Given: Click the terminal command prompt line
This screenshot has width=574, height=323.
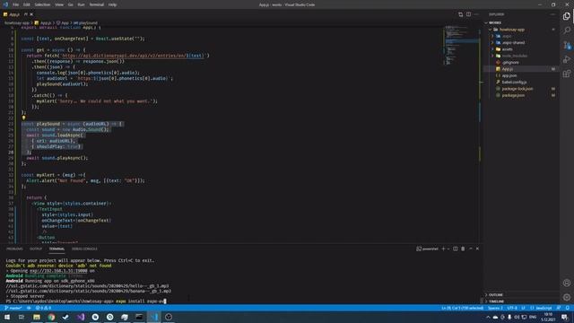Looking at the screenshot, I should pos(86,301).
